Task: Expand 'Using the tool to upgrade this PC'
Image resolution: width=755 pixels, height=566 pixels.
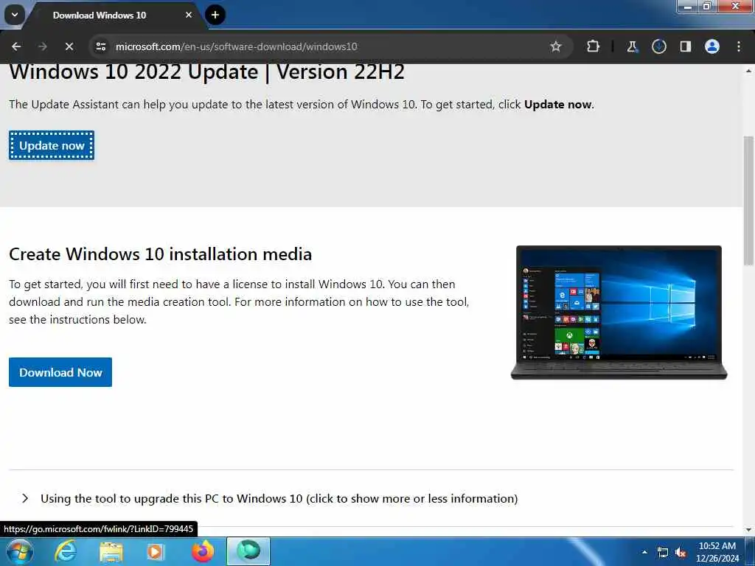Action: coord(279,499)
